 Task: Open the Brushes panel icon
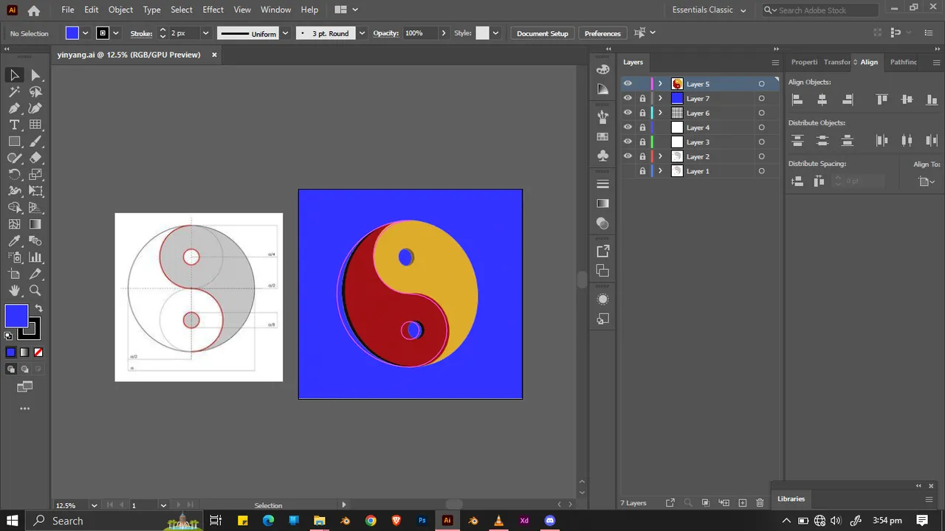click(603, 117)
